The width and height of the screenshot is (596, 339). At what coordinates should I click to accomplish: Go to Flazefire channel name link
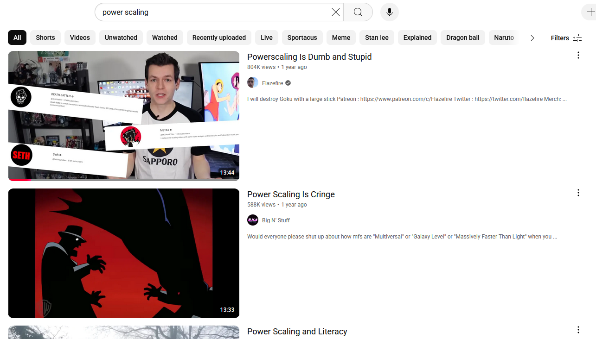pos(272,83)
